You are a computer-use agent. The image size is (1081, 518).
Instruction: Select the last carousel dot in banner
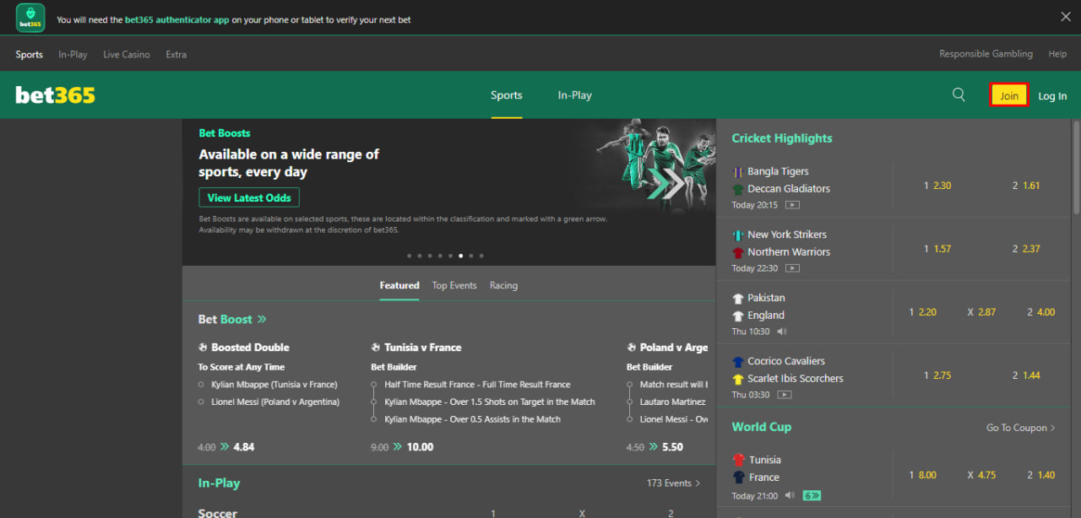481,256
